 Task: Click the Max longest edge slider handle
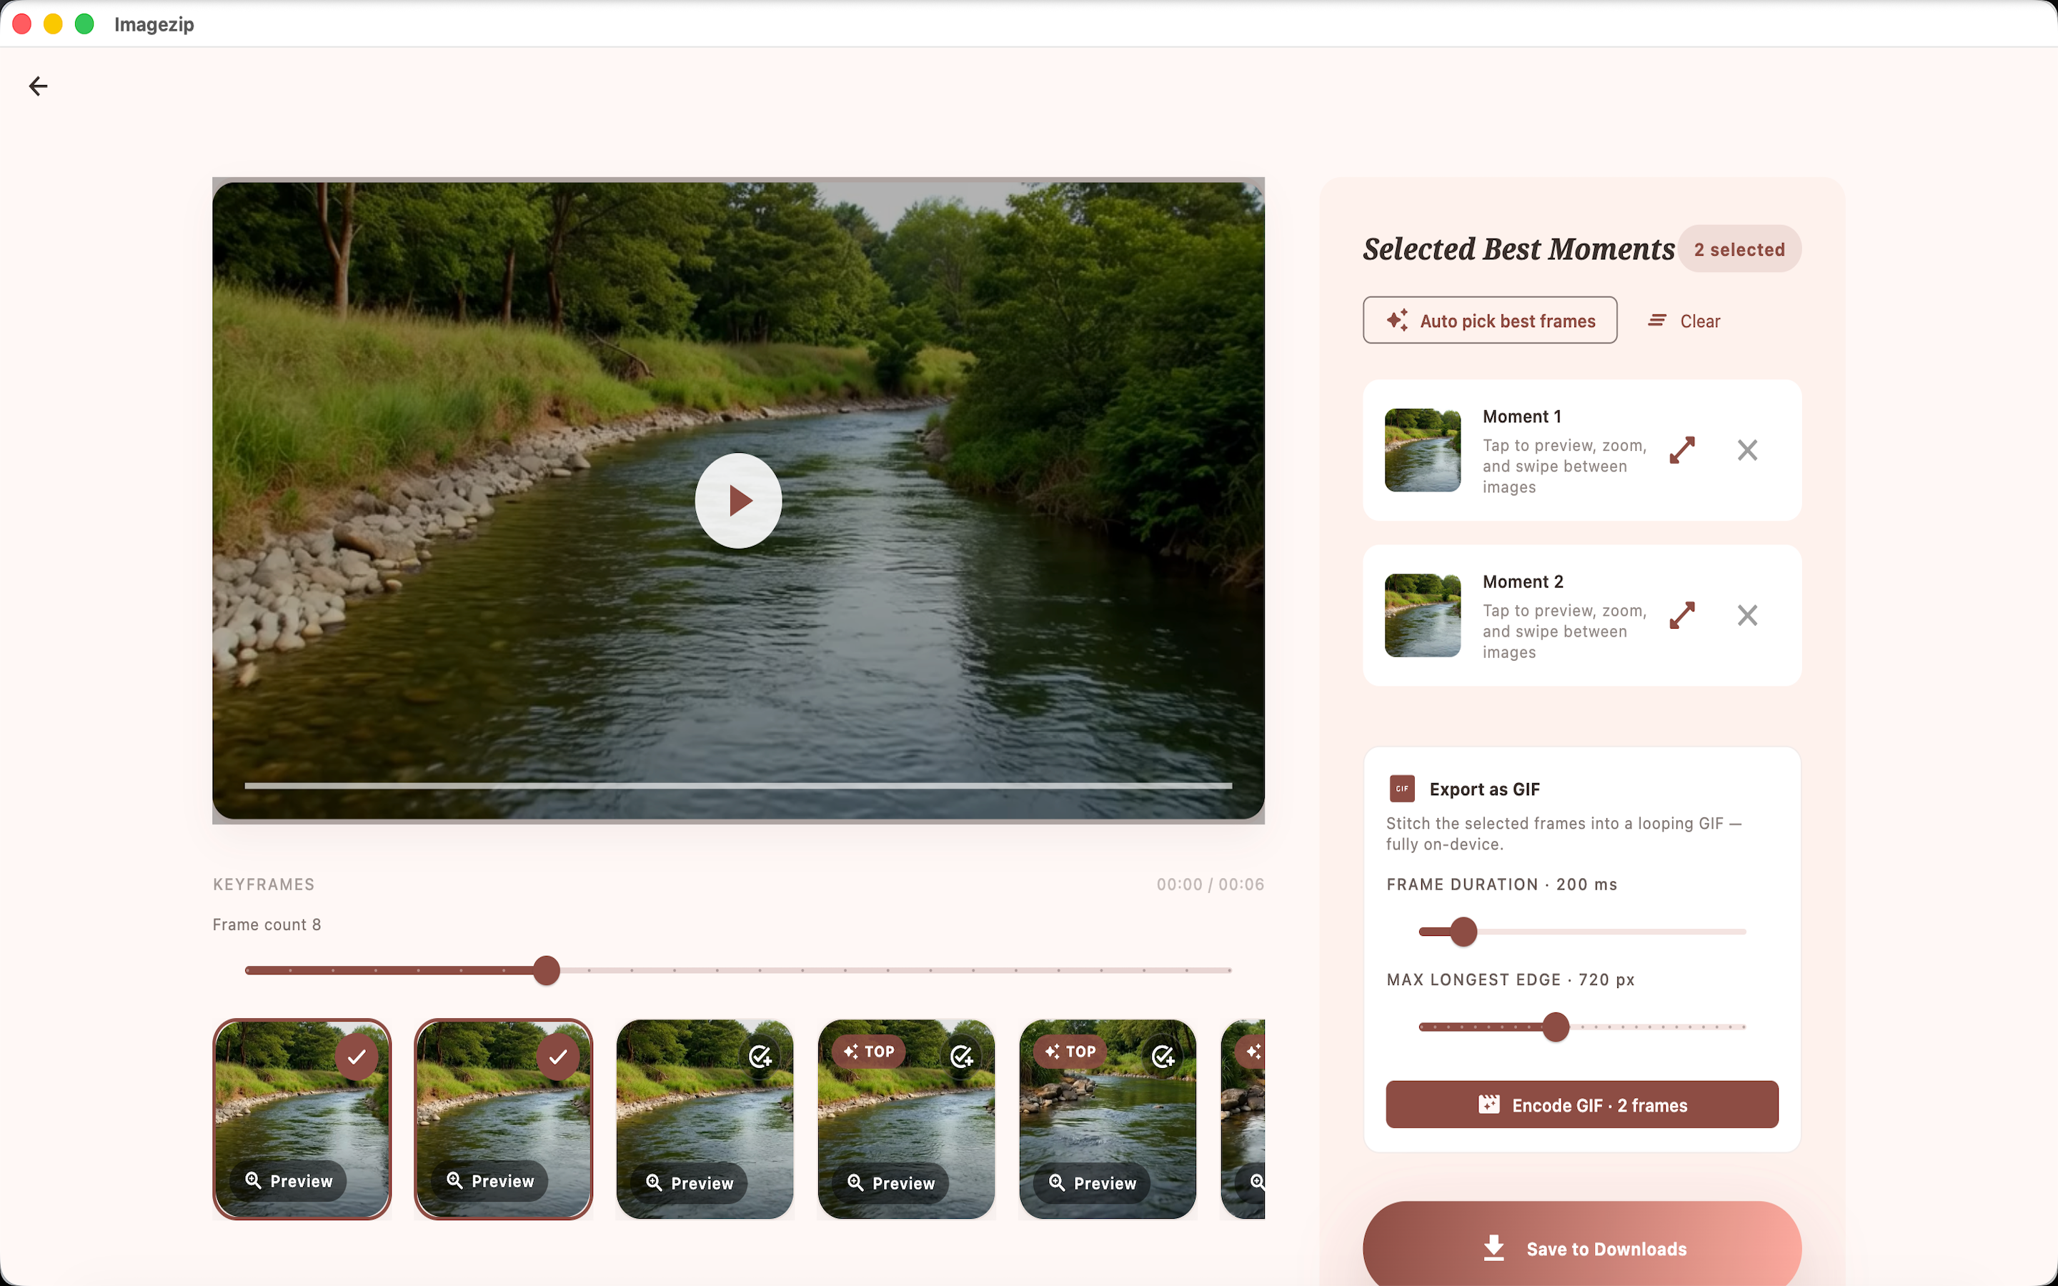(x=1556, y=1027)
